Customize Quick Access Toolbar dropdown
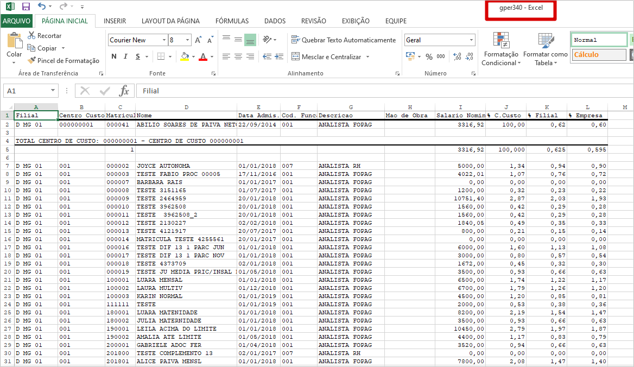Image resolution: width=634 pixels, height=367 pixels. click(82, 7)
